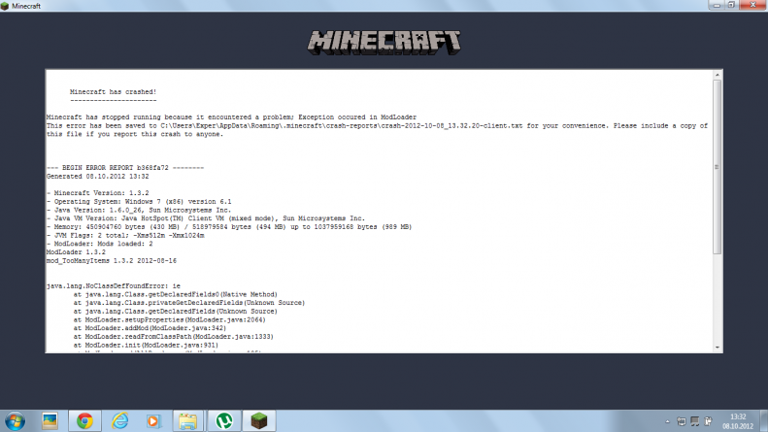Click the Minecraft icon in the title bar
The image size is (768, 432).
click(5, 6)
